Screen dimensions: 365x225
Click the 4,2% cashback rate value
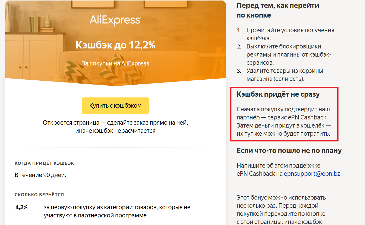click(x=22, y=207)
